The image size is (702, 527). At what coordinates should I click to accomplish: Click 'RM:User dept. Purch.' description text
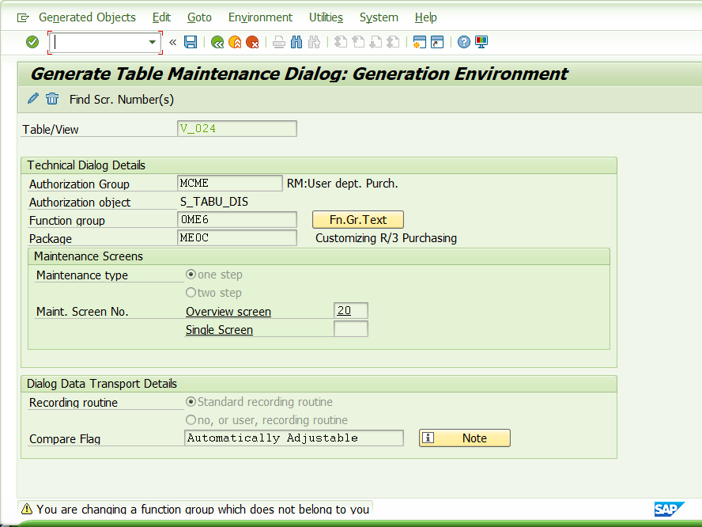(x=342, y=184)
